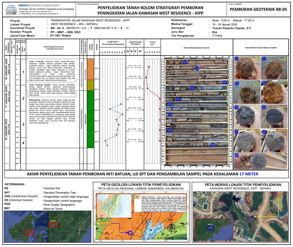The image size is (293, 247).
Task: Click the blue 17 METER text
Action: pos(248,174)
